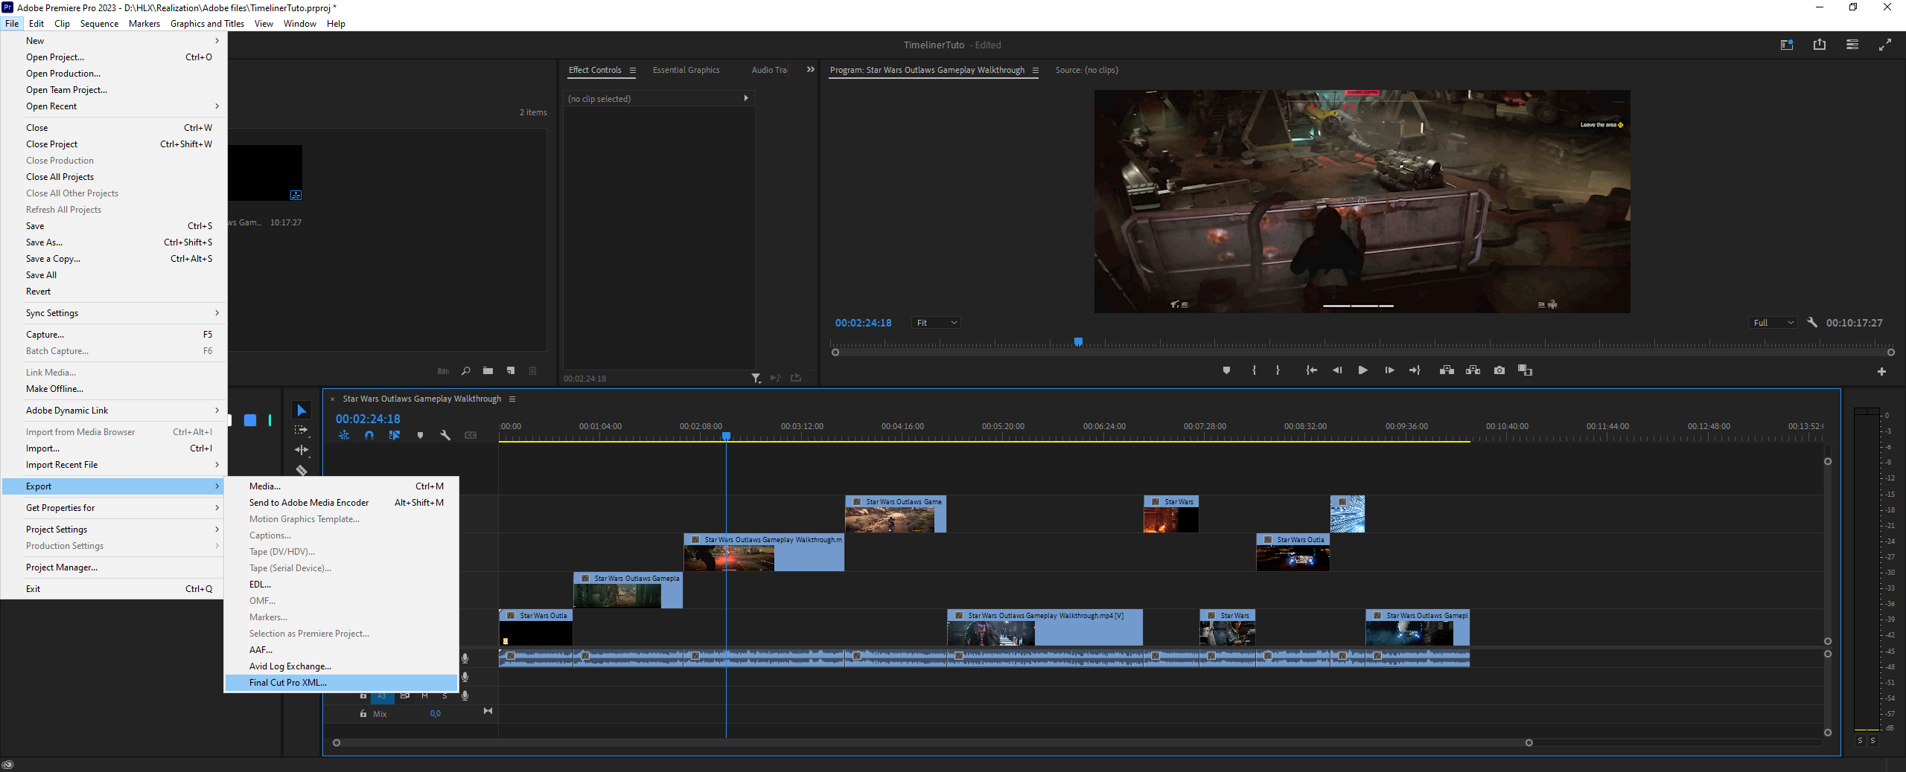Create New Bin folder icon
The image size is (1906, 772).
tap(488, 370)
